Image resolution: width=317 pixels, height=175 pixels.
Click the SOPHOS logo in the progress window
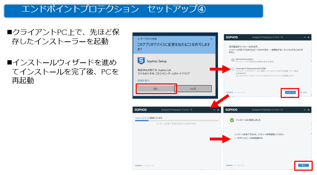pyautogui.click(x=140, y=110)
